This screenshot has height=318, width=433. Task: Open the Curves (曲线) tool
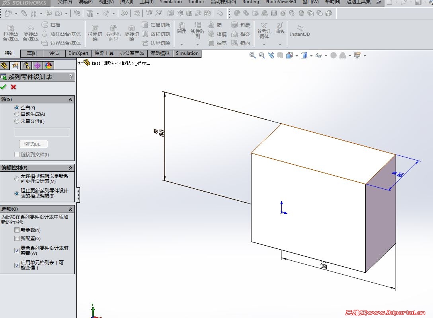[280, 28]
